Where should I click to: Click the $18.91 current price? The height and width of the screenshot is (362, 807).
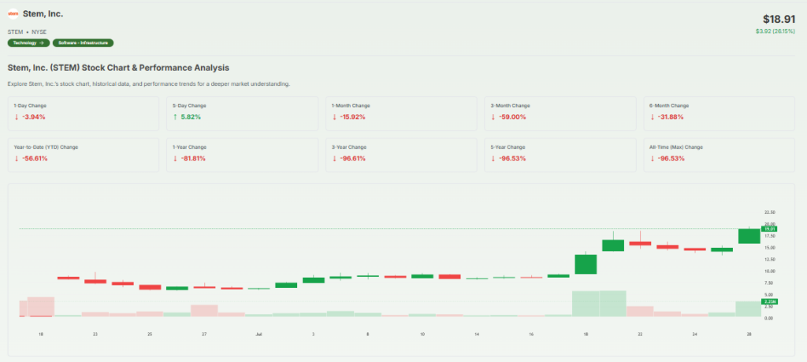coord(779,19)
